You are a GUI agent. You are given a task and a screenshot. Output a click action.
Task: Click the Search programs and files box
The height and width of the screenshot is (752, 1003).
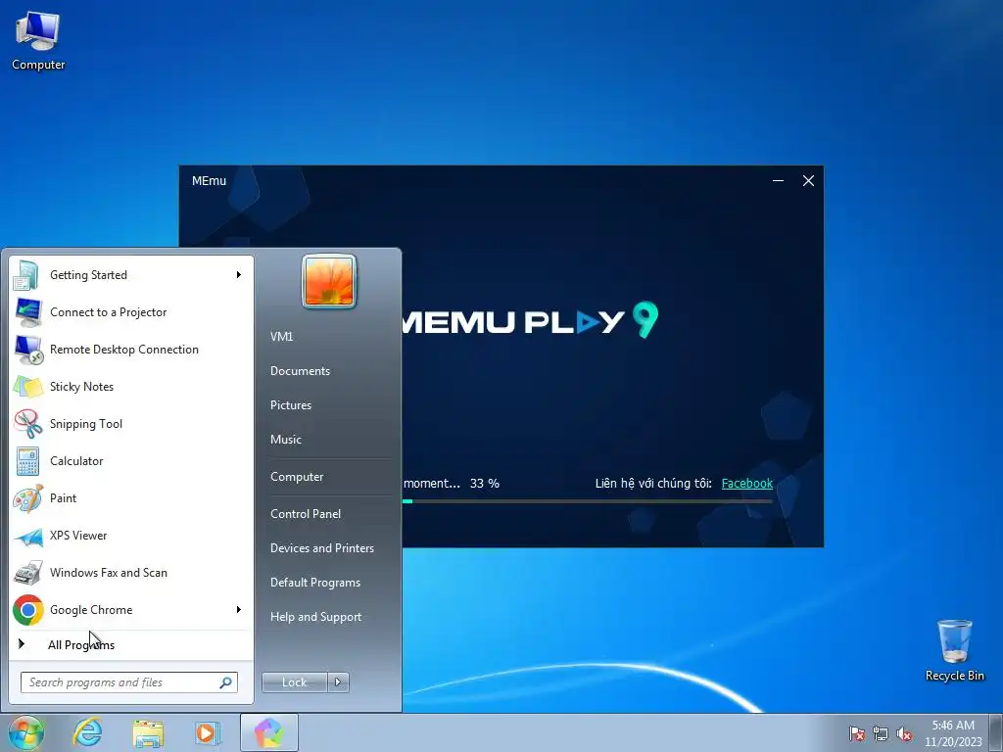point(129,682)
